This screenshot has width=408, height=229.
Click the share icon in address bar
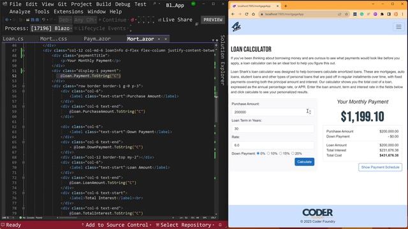(340, 14)
